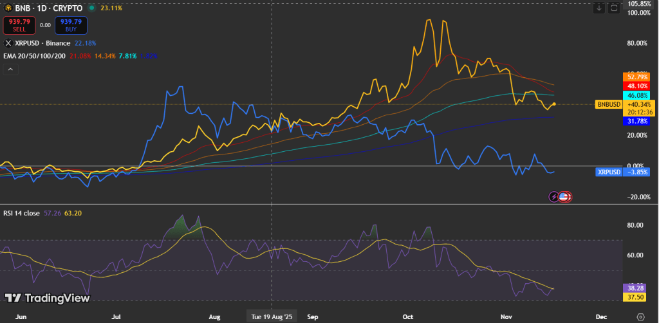This screenshot has height=323, width=659.
Task: Click the BNBUSD price line label
Action: [608, 104]
